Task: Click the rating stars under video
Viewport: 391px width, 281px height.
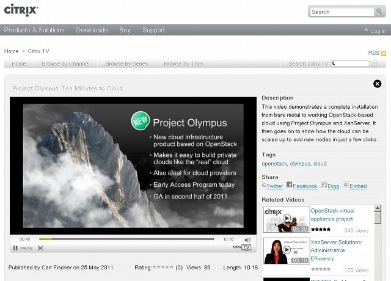Action: coord(163,268)
